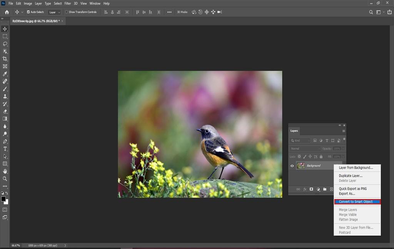This screenshot has height=249, width=394.
Task: Toggle shape layer filter in Layers panel
Action: [x=333, y=141]
